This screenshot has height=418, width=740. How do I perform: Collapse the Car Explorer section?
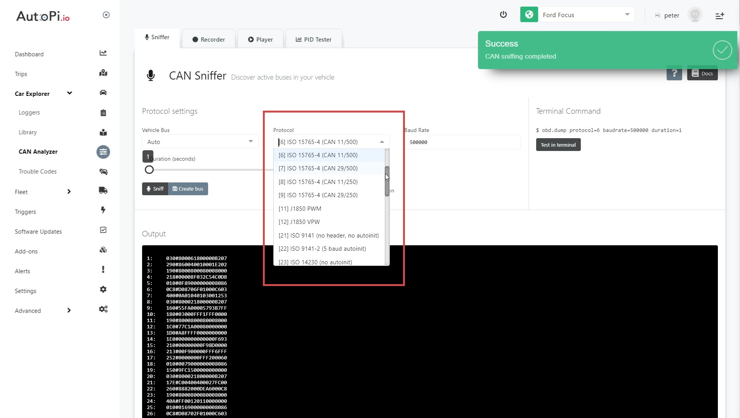69,93
